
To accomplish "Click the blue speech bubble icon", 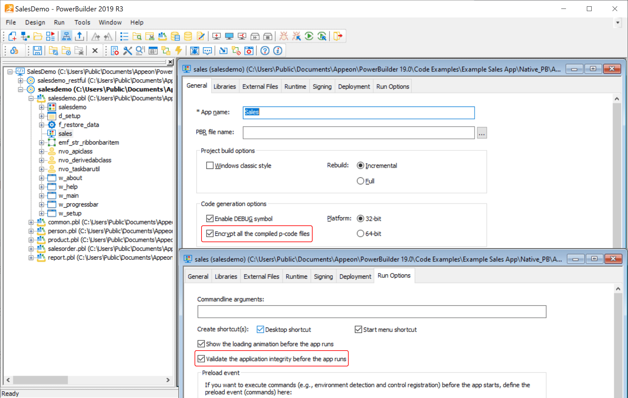I will coord(207,51).
